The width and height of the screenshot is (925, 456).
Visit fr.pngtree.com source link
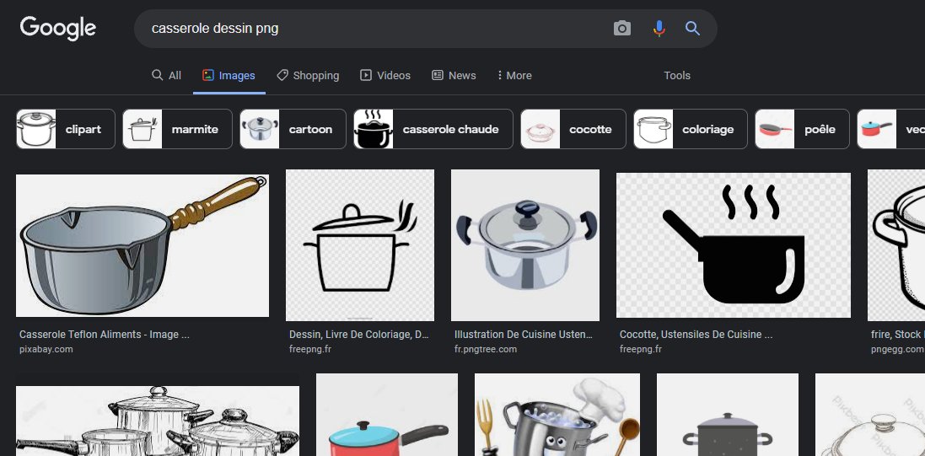tap(486, 349)
